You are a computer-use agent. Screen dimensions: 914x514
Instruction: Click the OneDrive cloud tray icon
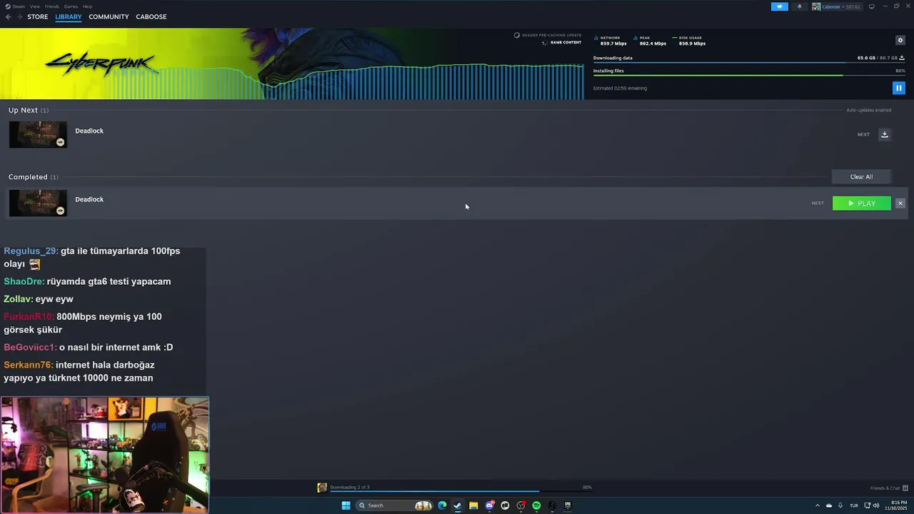click(829, 505)
